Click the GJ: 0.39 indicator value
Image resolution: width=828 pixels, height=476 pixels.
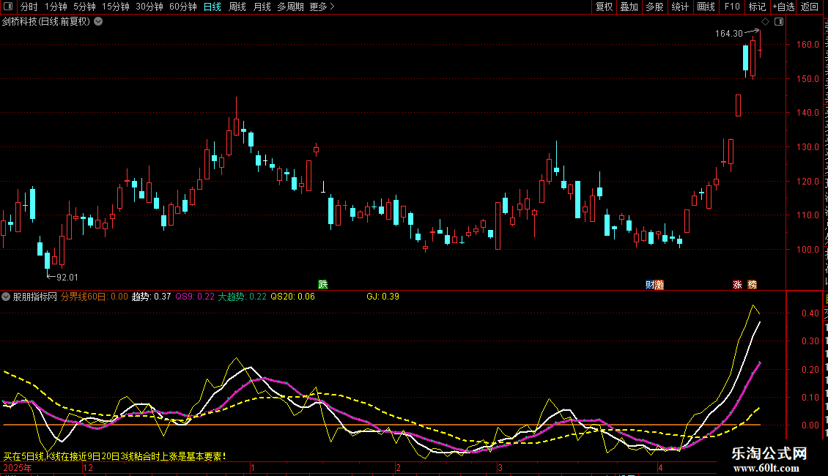pyautogui.click(x=382, y=297)
